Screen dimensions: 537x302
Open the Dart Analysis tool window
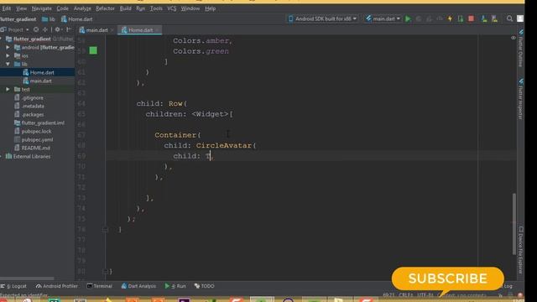coord(138,286)
